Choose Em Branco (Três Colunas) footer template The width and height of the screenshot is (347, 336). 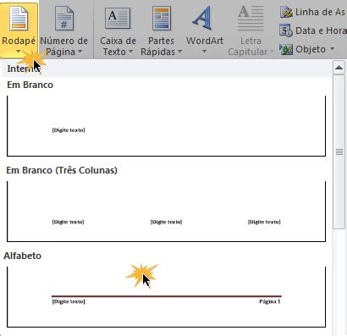(166, 212)
